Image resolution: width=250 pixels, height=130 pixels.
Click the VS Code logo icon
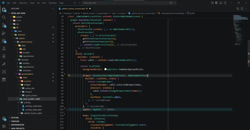pyautogui.click(x=3, y=3)
